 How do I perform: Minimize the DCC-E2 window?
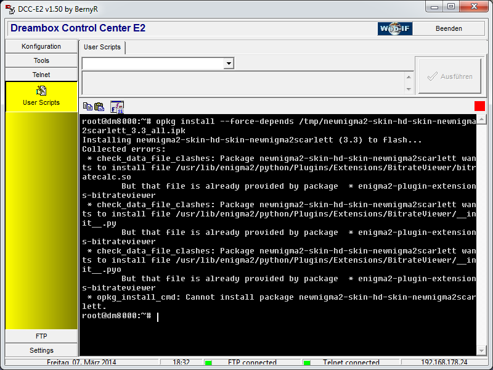[434, 7]
